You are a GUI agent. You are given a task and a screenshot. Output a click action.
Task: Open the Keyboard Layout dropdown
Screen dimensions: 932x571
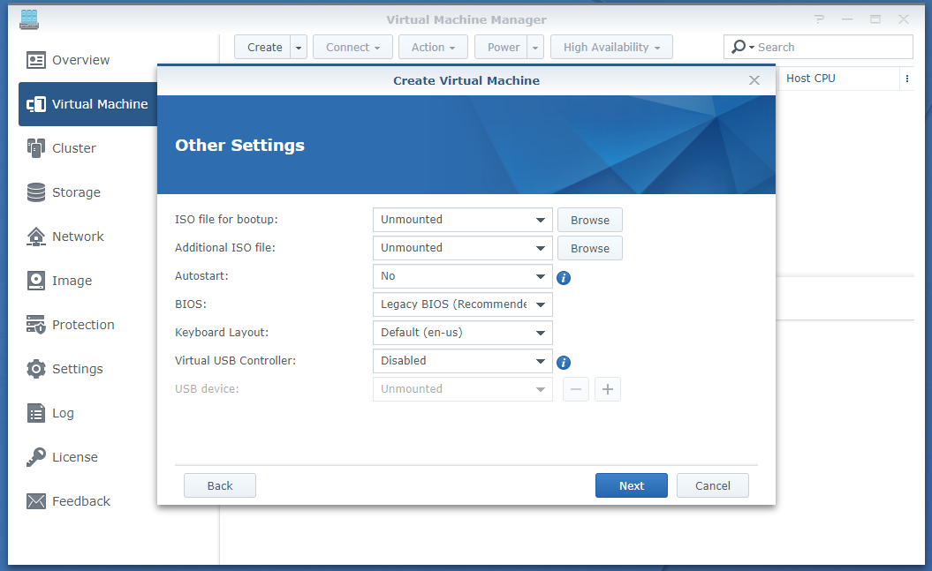tap(462, 333)
